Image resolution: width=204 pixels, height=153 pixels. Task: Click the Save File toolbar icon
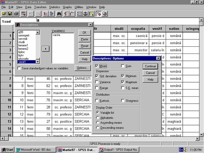pos(10,14)
